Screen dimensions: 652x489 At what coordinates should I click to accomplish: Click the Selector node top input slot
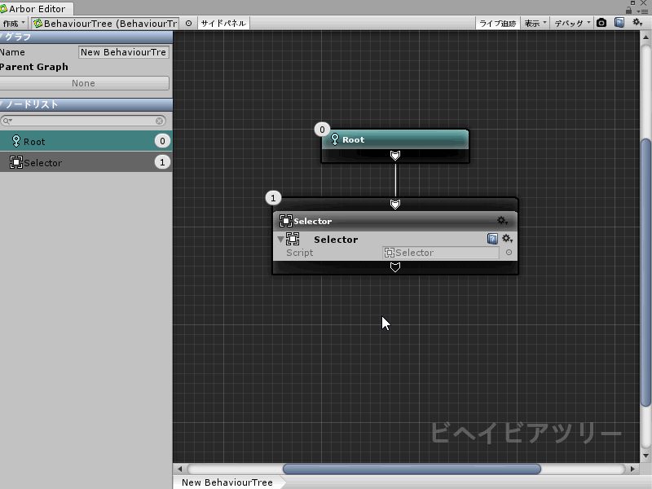[395, 204]
